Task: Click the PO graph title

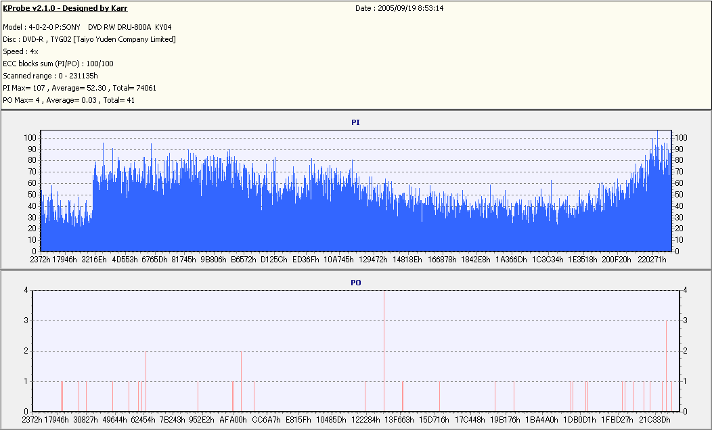Action: (355, 283)
